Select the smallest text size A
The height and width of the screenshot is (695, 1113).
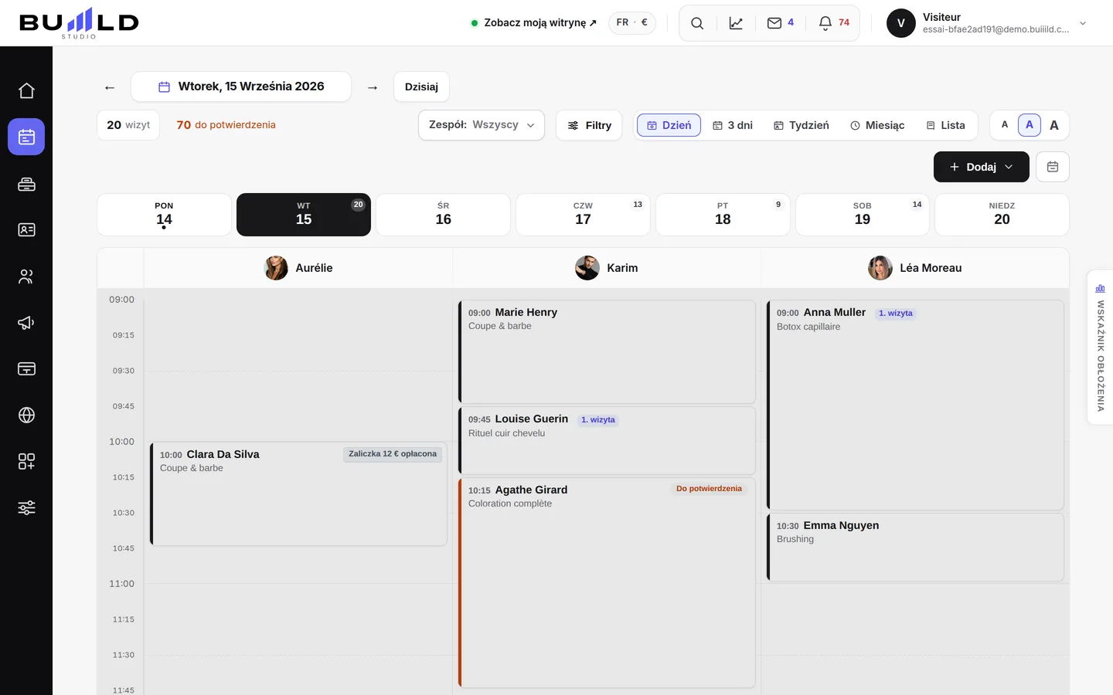pos(1005,125)
